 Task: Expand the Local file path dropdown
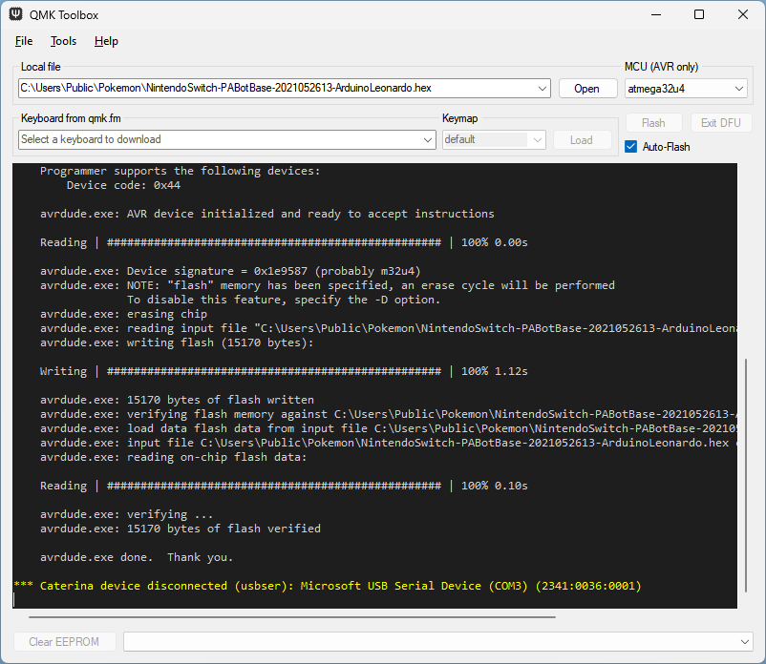point(543,89)
